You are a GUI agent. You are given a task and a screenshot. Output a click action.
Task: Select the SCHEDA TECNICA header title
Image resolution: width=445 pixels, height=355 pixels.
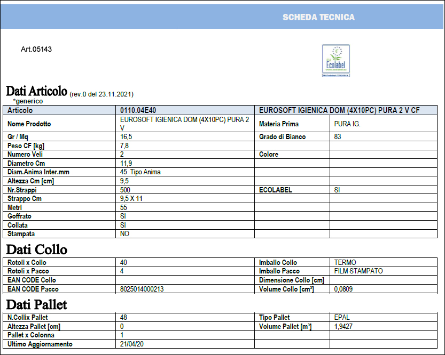(318, 17)
